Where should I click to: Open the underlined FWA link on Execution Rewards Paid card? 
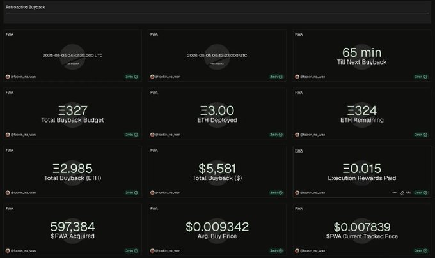[299, 151]
